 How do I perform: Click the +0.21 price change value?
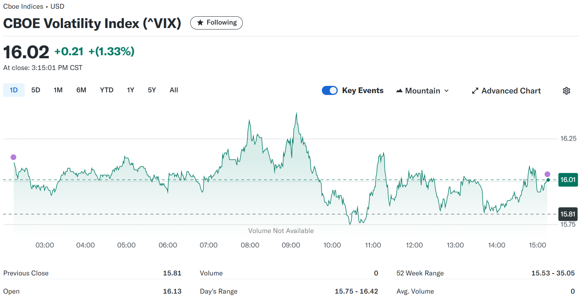[69, 51]
